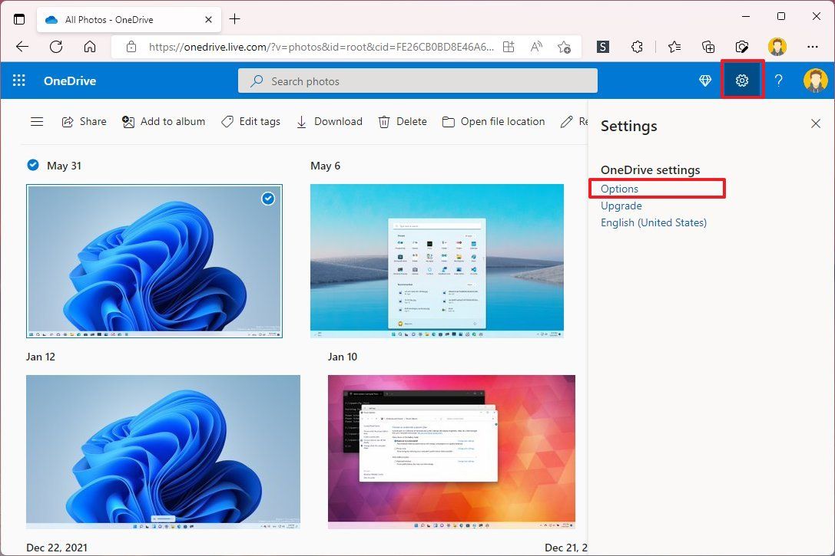Open the browser Extensions puzzle icon
835x556 pixels.
tap(637, 47)
